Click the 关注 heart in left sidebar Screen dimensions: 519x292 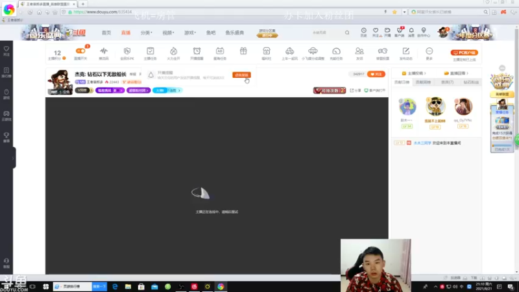[x=6, y=51]
